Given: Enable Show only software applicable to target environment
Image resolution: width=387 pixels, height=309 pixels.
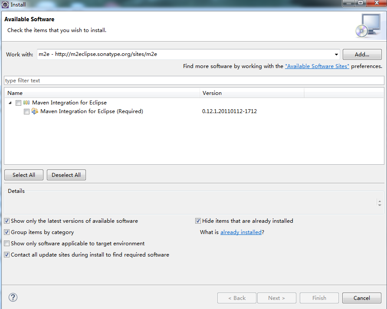Looking at the screenshot, I should 7,244.
